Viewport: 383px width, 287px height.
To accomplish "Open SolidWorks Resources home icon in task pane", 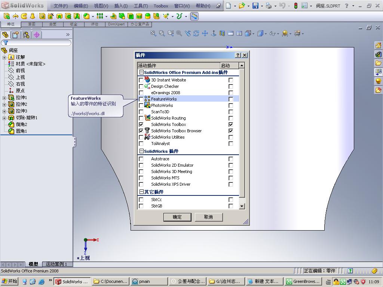I will coord(378,45).
